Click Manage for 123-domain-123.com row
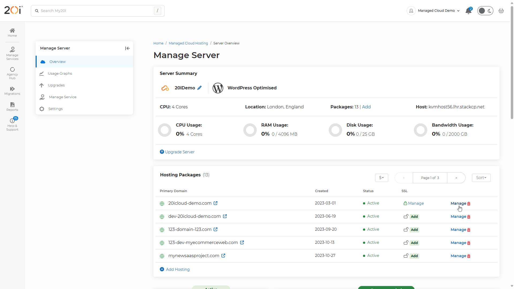Viewport: 514px width, 289px height. [x=458, y=230]
